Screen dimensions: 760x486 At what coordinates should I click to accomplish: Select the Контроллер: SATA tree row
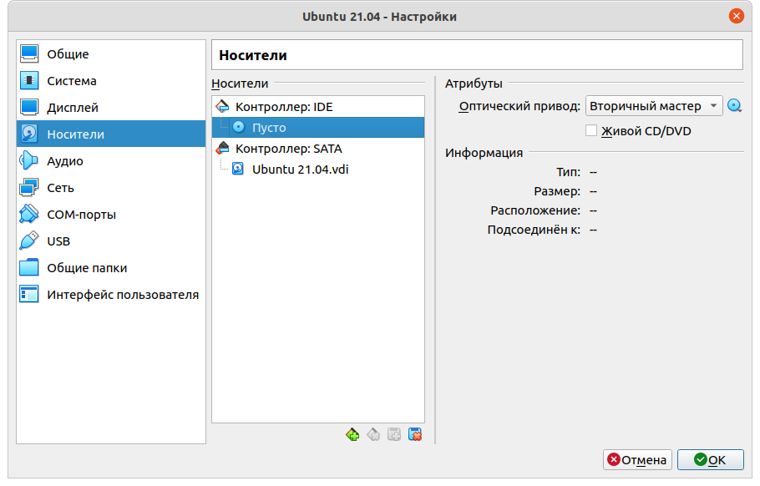[318, 149]
